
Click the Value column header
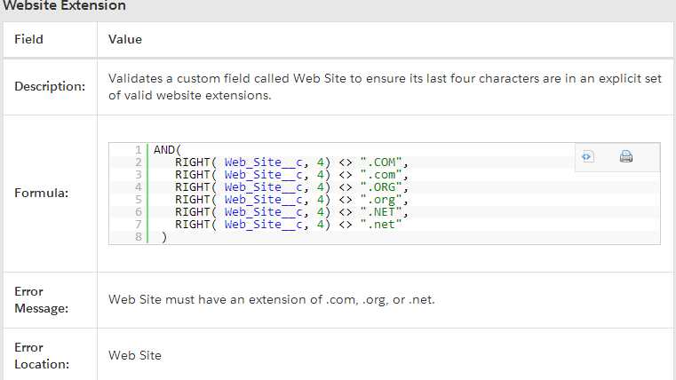[x=125, y=39]
